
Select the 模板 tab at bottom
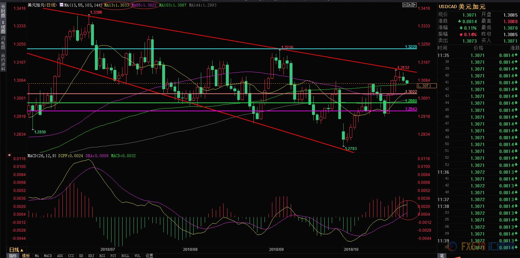[x=26, y=256]
